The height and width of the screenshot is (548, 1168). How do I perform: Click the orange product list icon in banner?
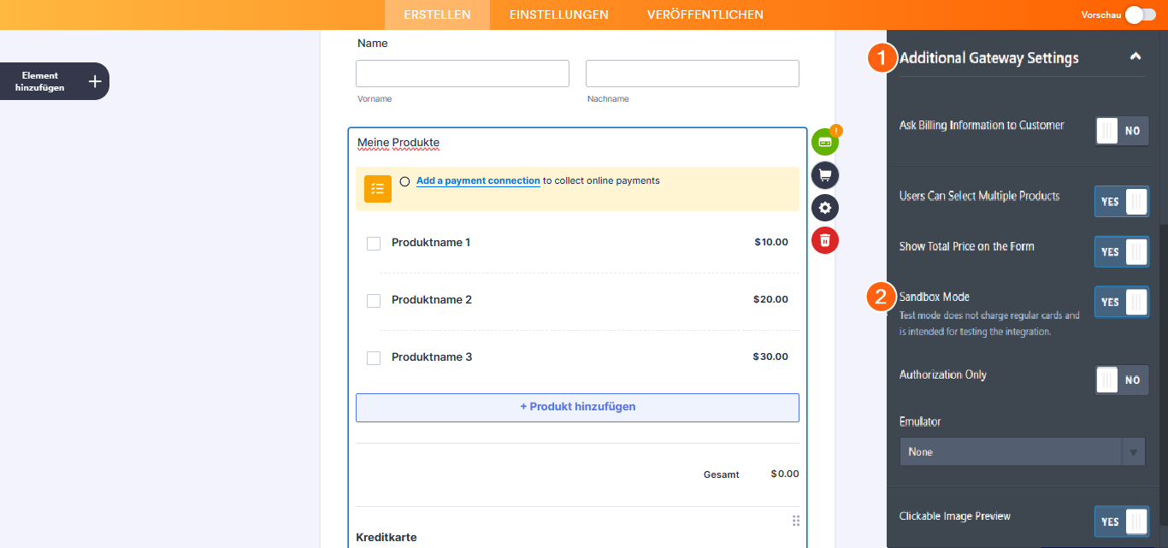[377, 188]
